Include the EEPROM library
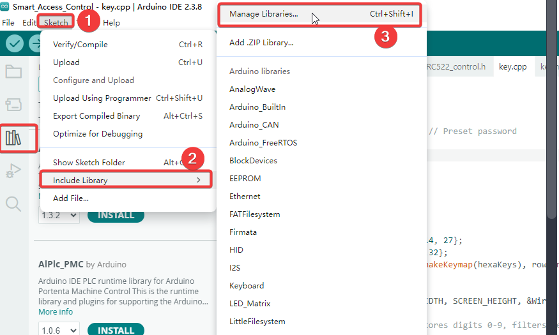This screenshot has width=559, height=335. coord(321,179)
